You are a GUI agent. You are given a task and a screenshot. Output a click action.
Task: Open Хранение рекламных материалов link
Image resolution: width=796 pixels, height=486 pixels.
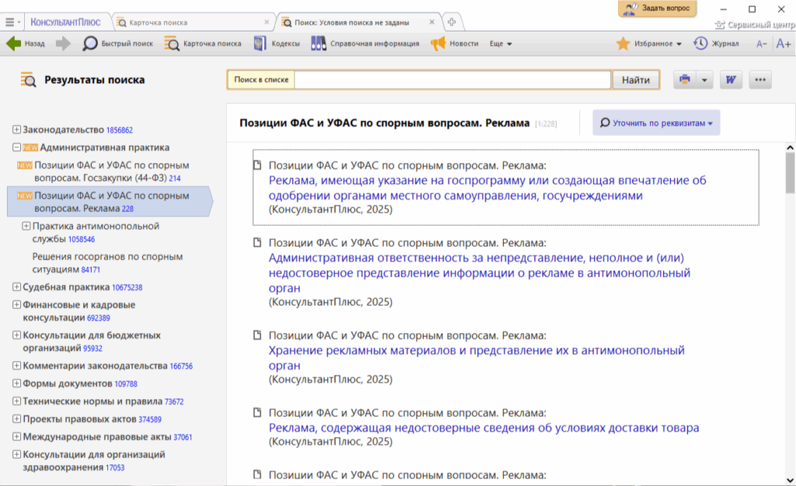477,358
